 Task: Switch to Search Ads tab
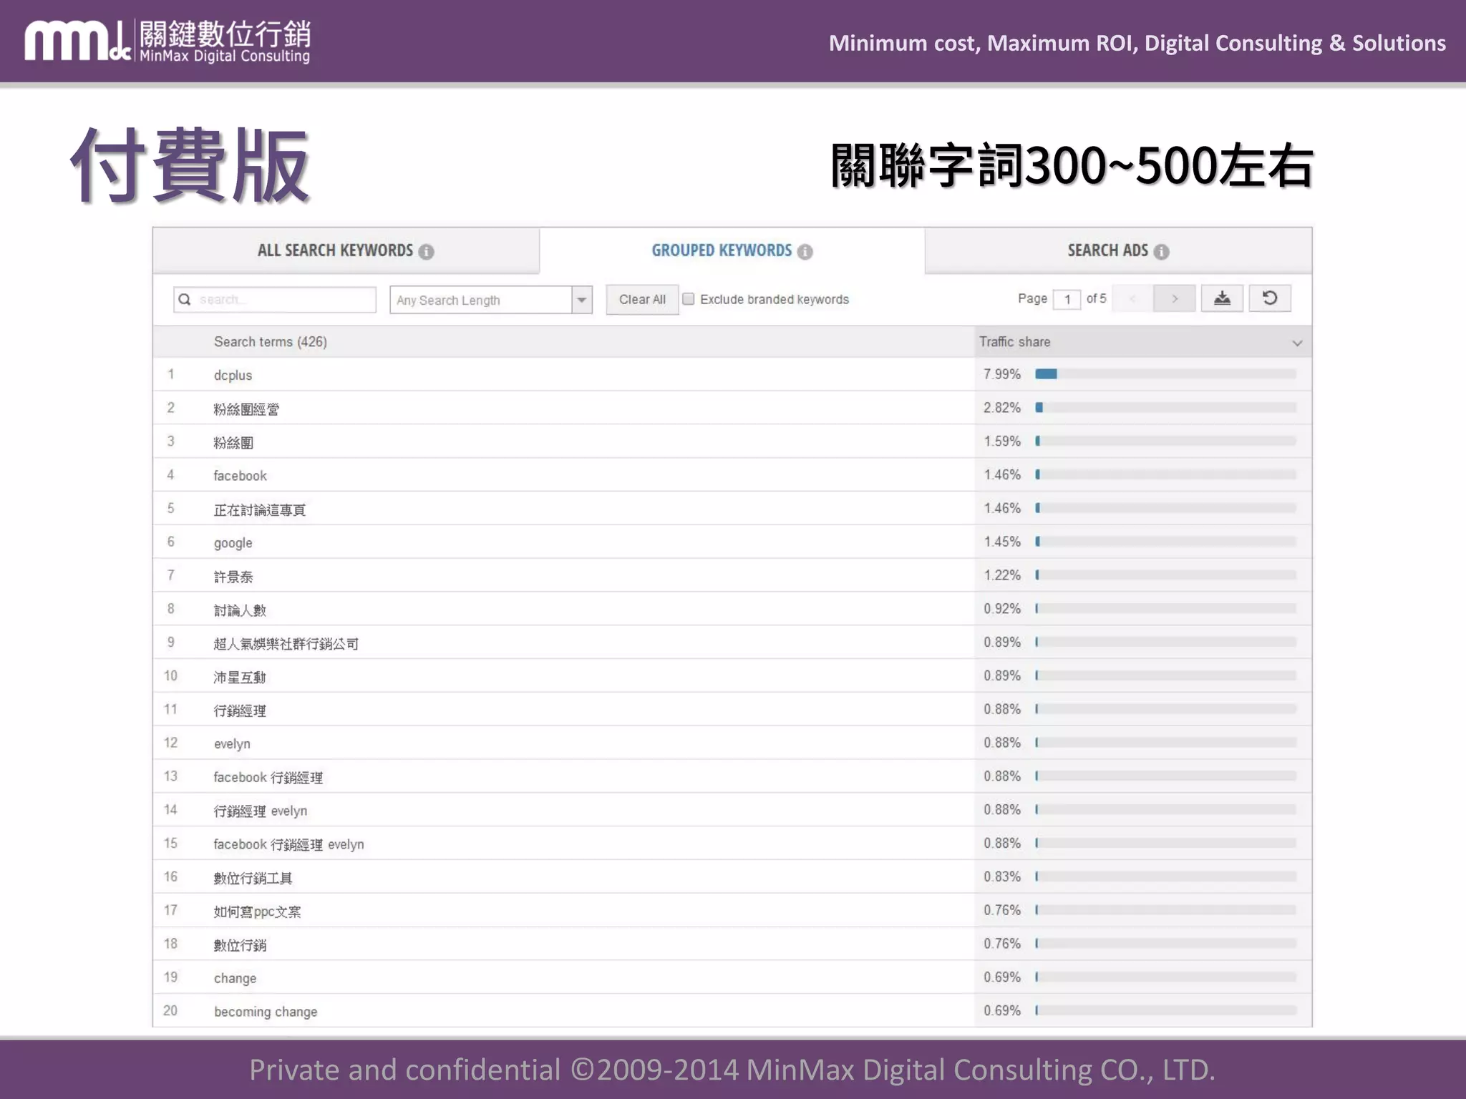click(1107, 251)
